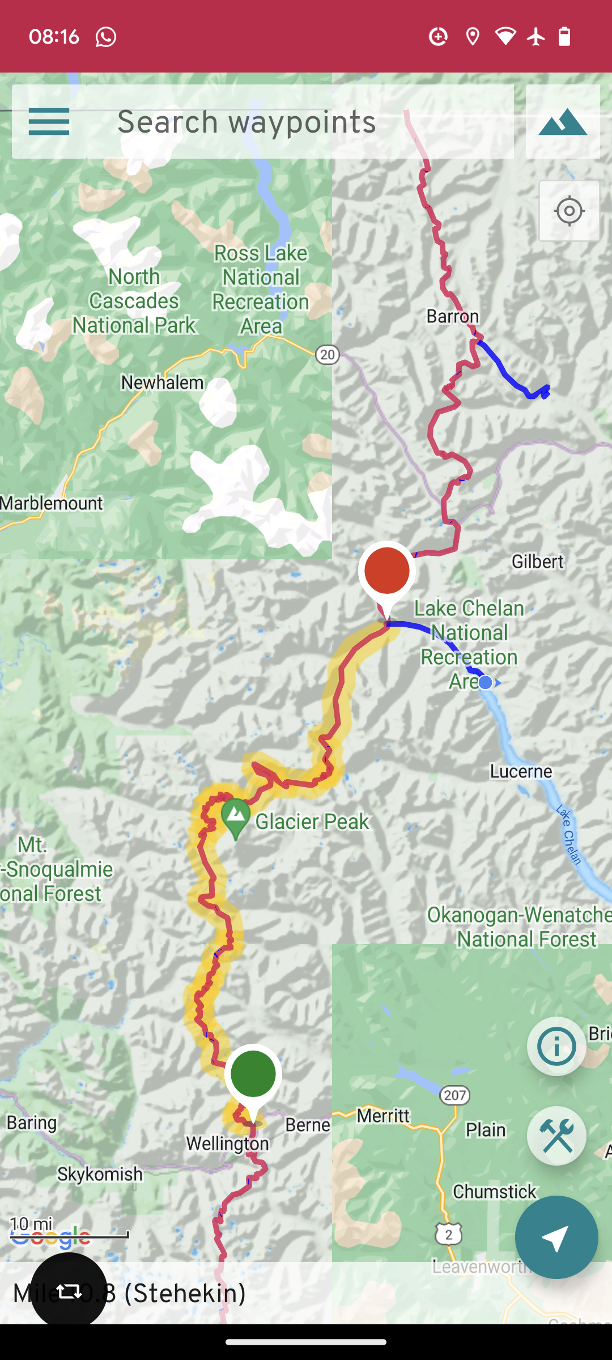Open the tools hammer-and-wrench button
This screenshot has width=612, height=1360.
(x=556, y=1136)
